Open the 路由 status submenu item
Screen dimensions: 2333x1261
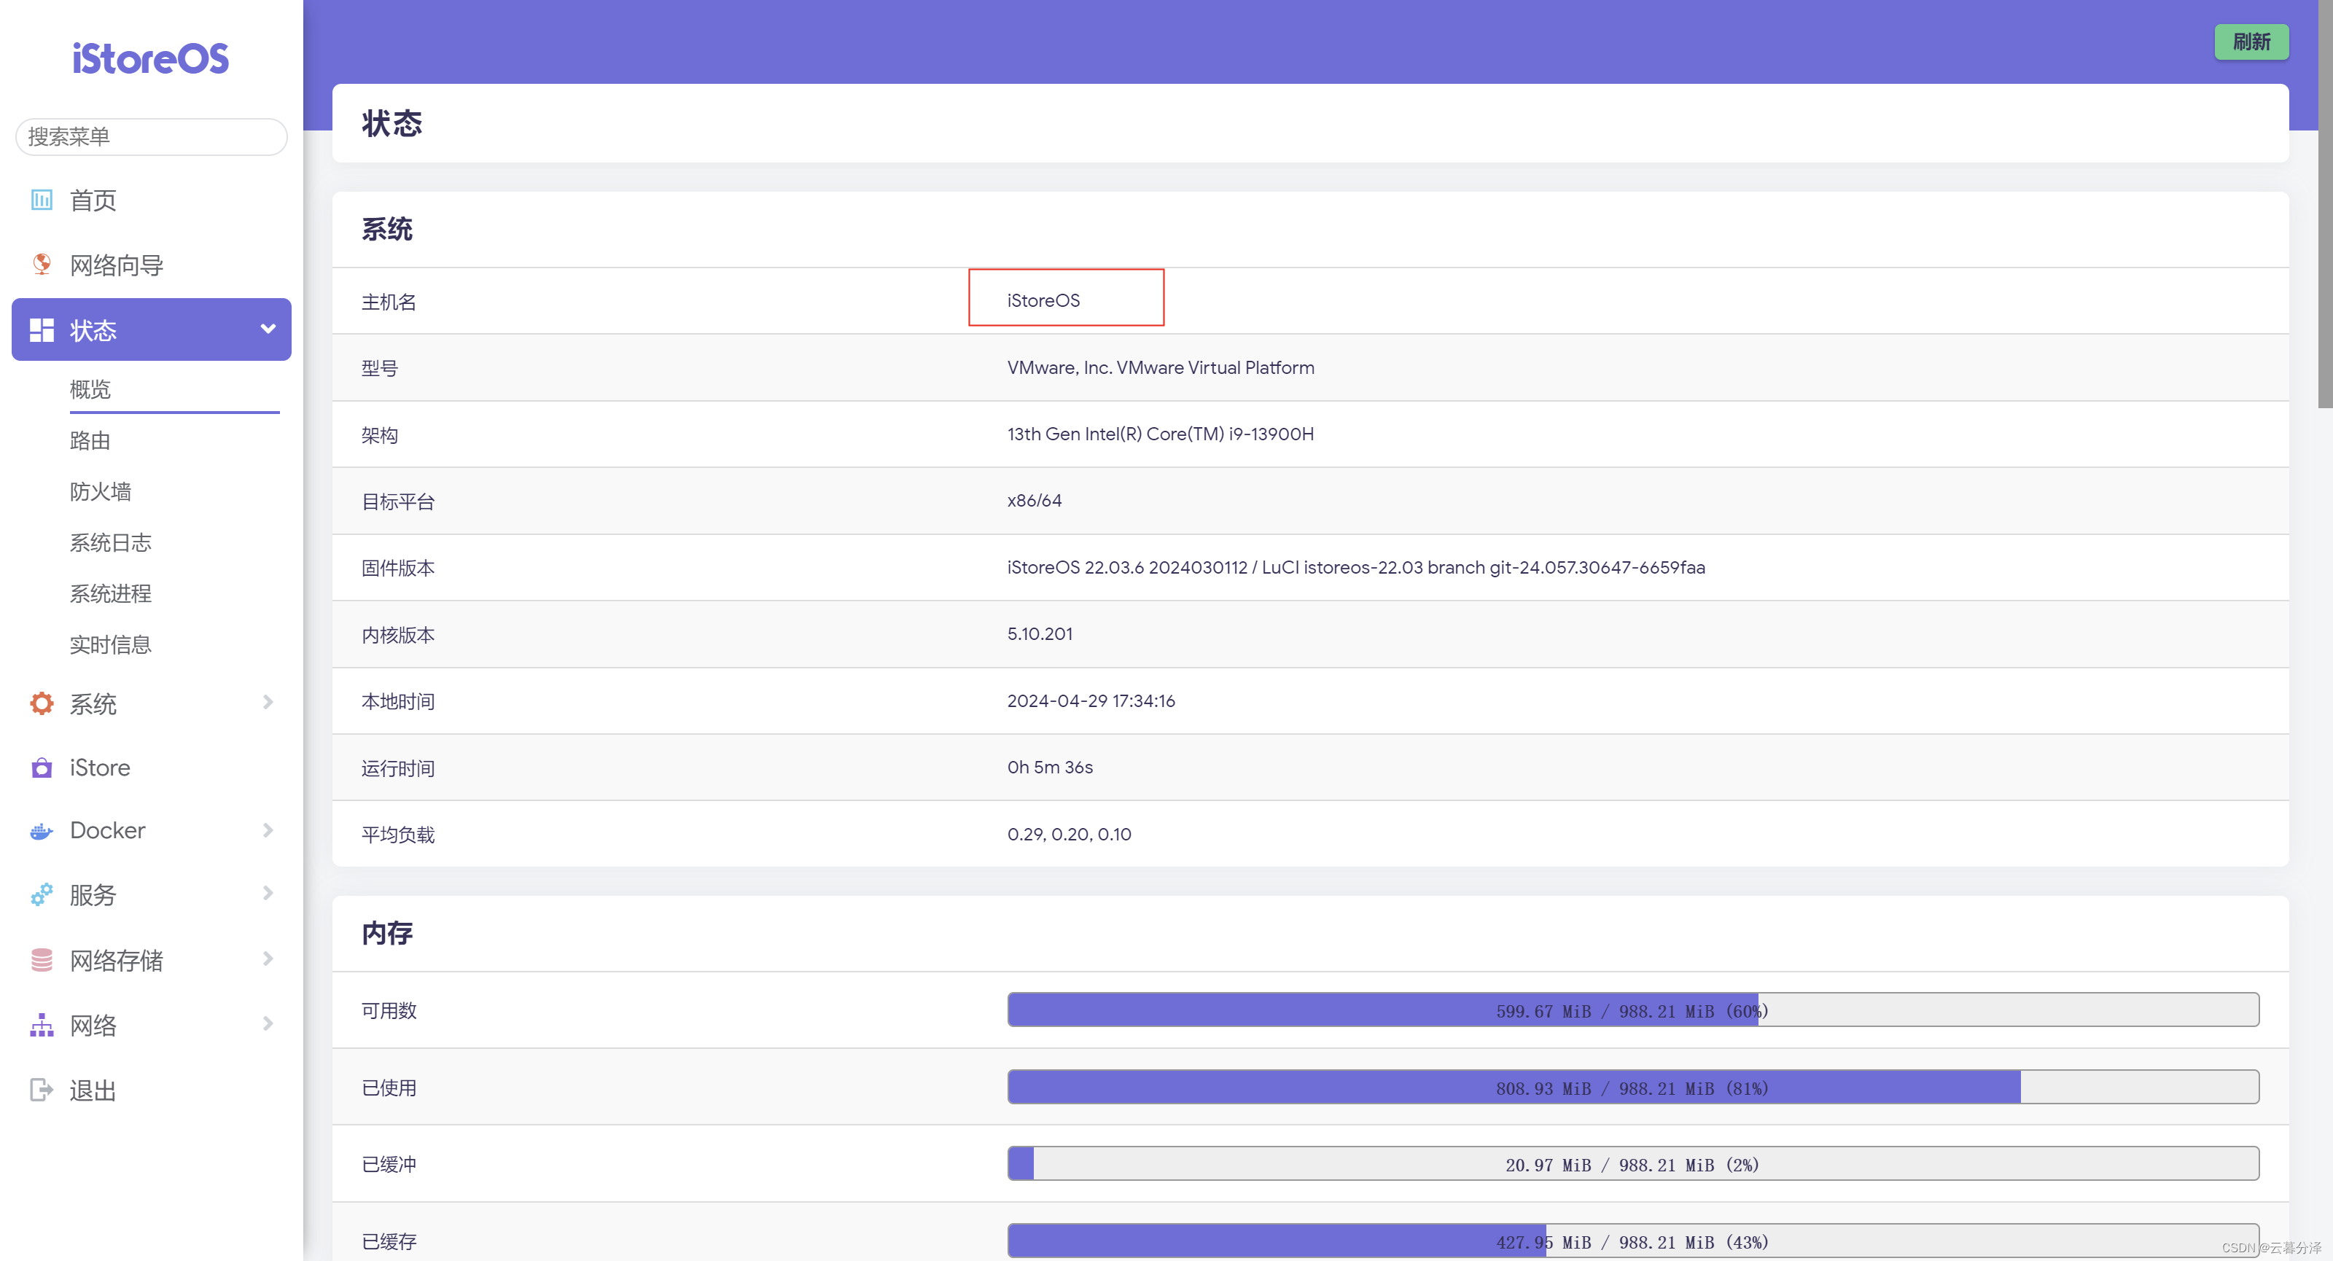pos(90,441)
